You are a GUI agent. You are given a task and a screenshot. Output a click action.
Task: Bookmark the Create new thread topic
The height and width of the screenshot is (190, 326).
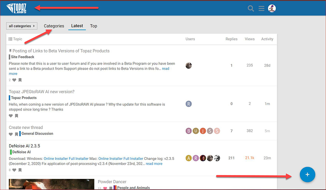(x=16, y=134)
